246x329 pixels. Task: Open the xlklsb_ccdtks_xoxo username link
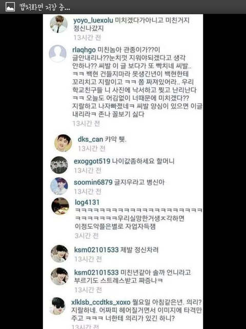coord(101,302)
